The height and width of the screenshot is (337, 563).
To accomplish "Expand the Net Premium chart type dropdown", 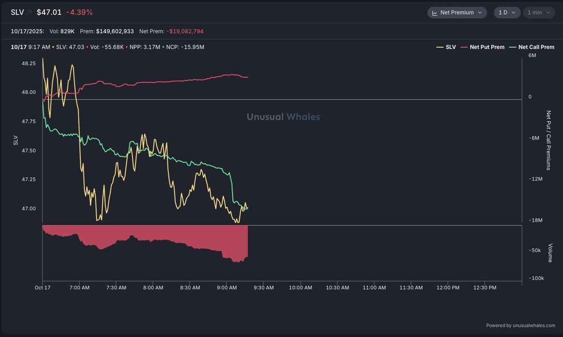I will (x=479, y=13).
